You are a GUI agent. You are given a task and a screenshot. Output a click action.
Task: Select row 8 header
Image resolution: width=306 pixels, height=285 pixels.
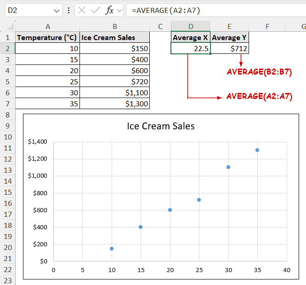click(x=8, y=115)
